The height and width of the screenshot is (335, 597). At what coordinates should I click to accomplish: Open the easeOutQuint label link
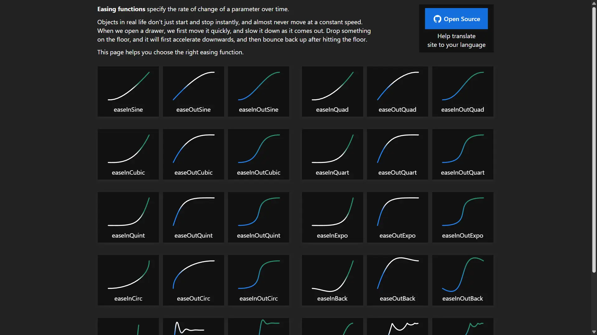193,235
